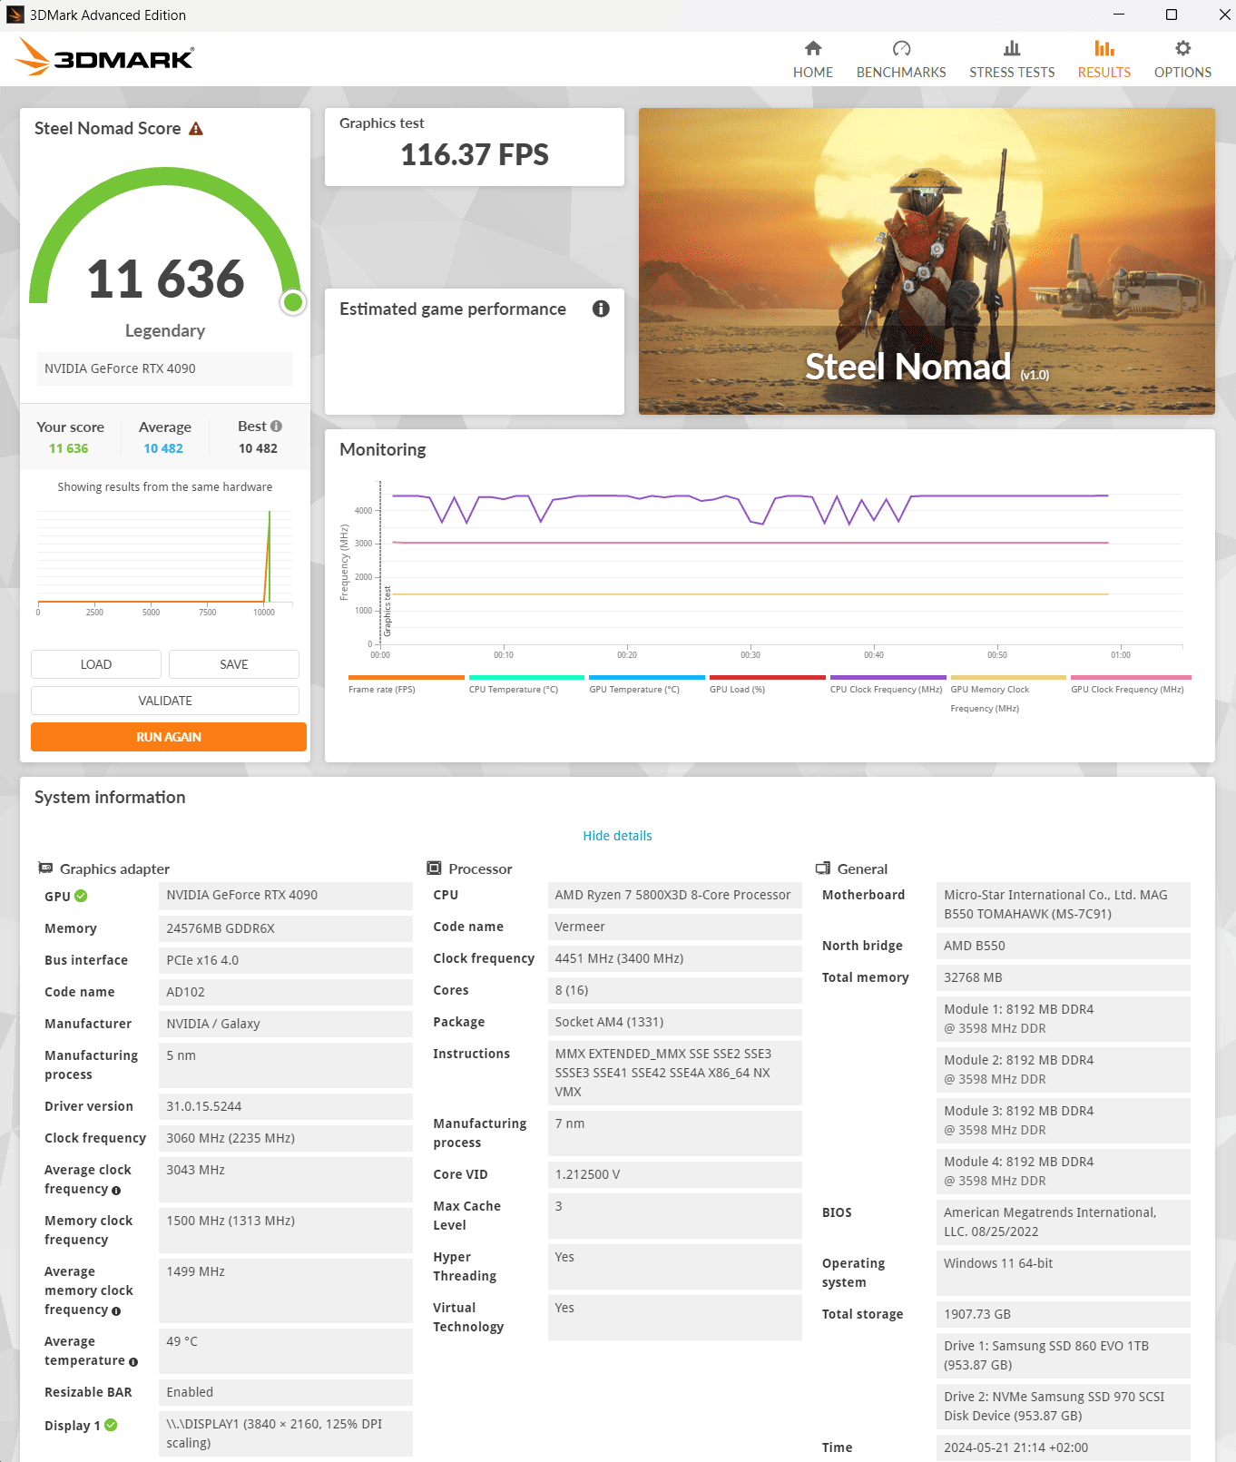Click the SAVE button
Image resolution: width=1236 pixels, height=1462 pixels.
point(234,664)
